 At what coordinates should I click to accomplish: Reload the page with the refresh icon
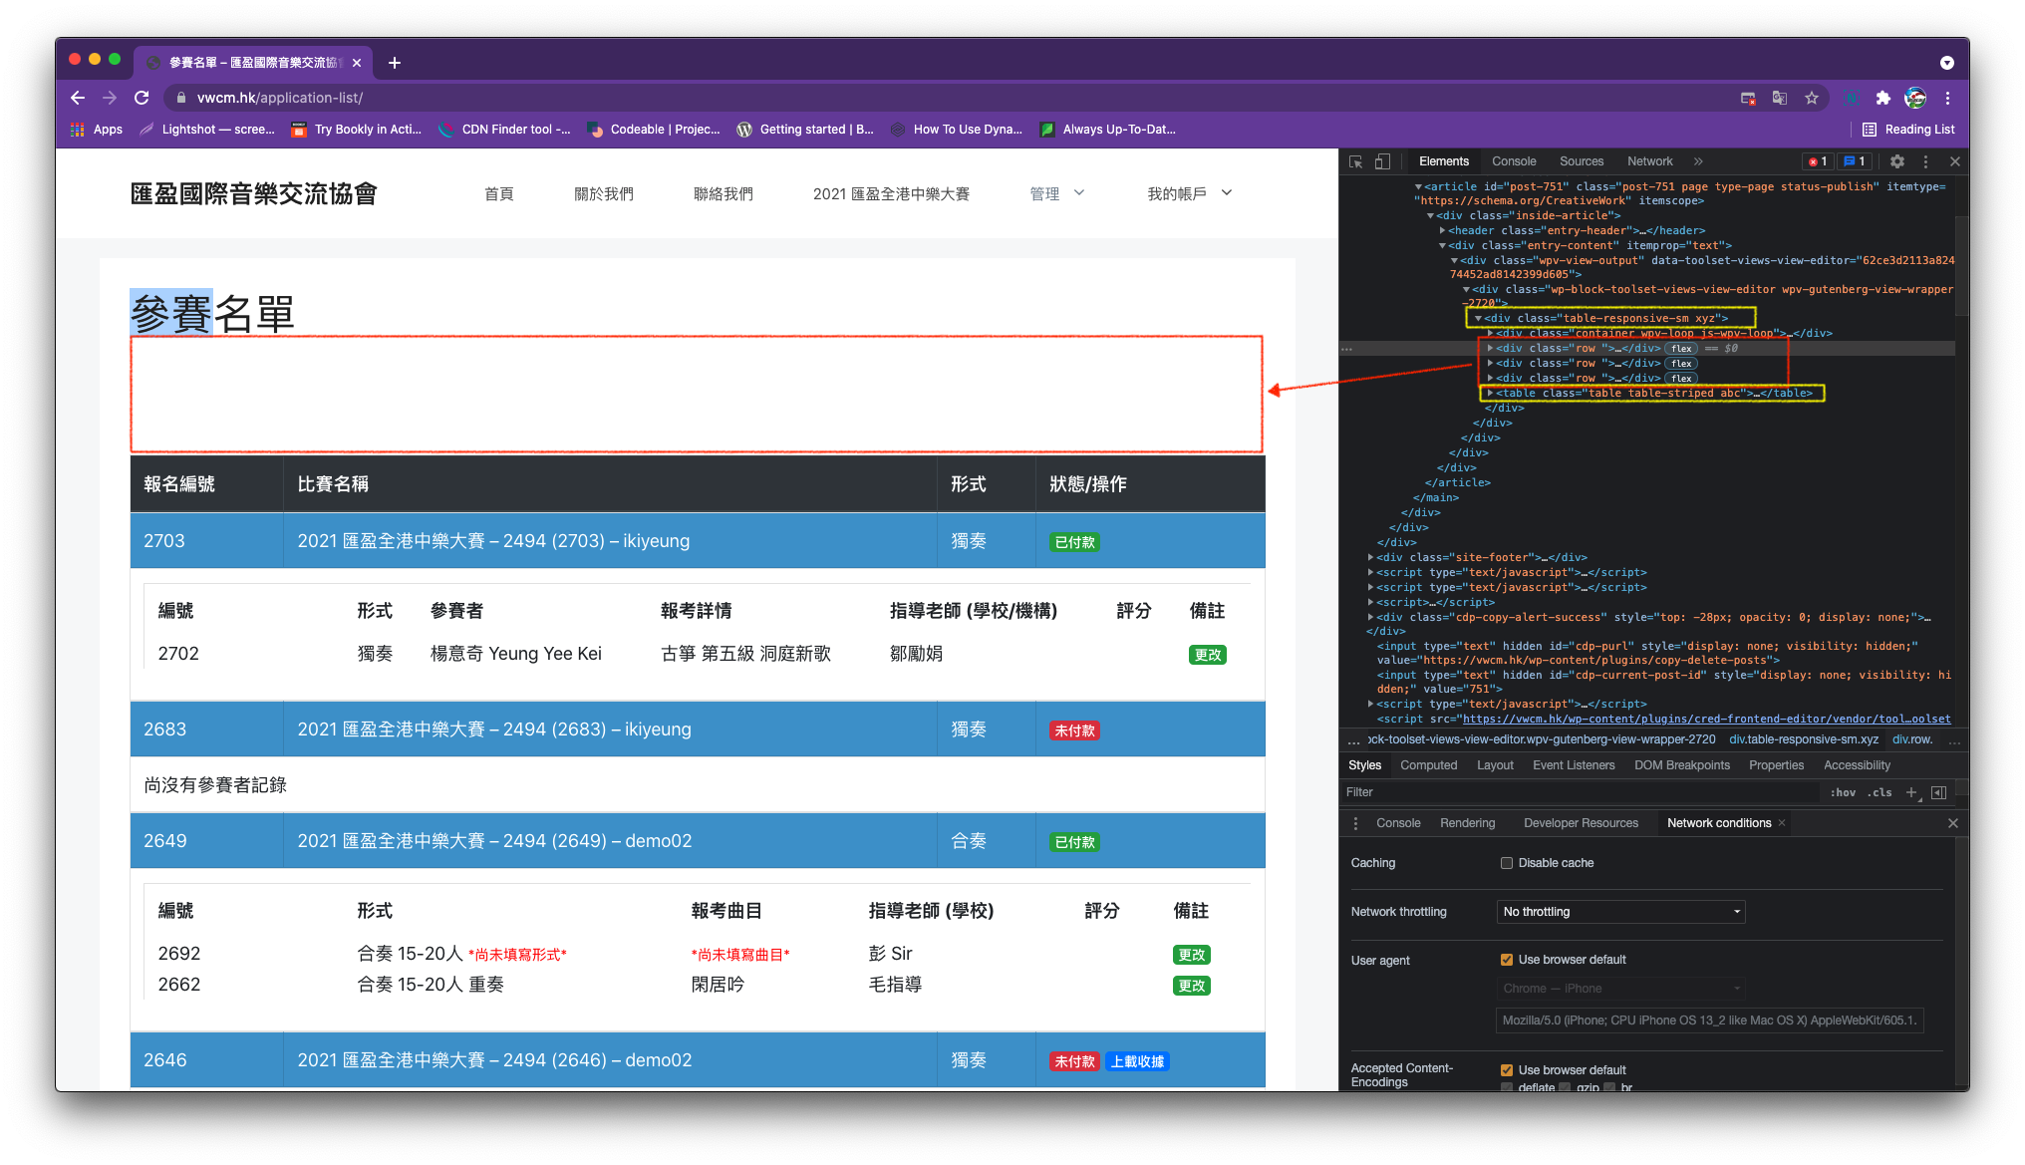pyautogui.click(x=142, y=98)
